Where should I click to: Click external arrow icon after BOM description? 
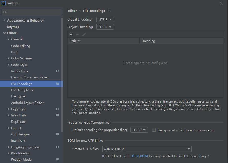(208, 156)
